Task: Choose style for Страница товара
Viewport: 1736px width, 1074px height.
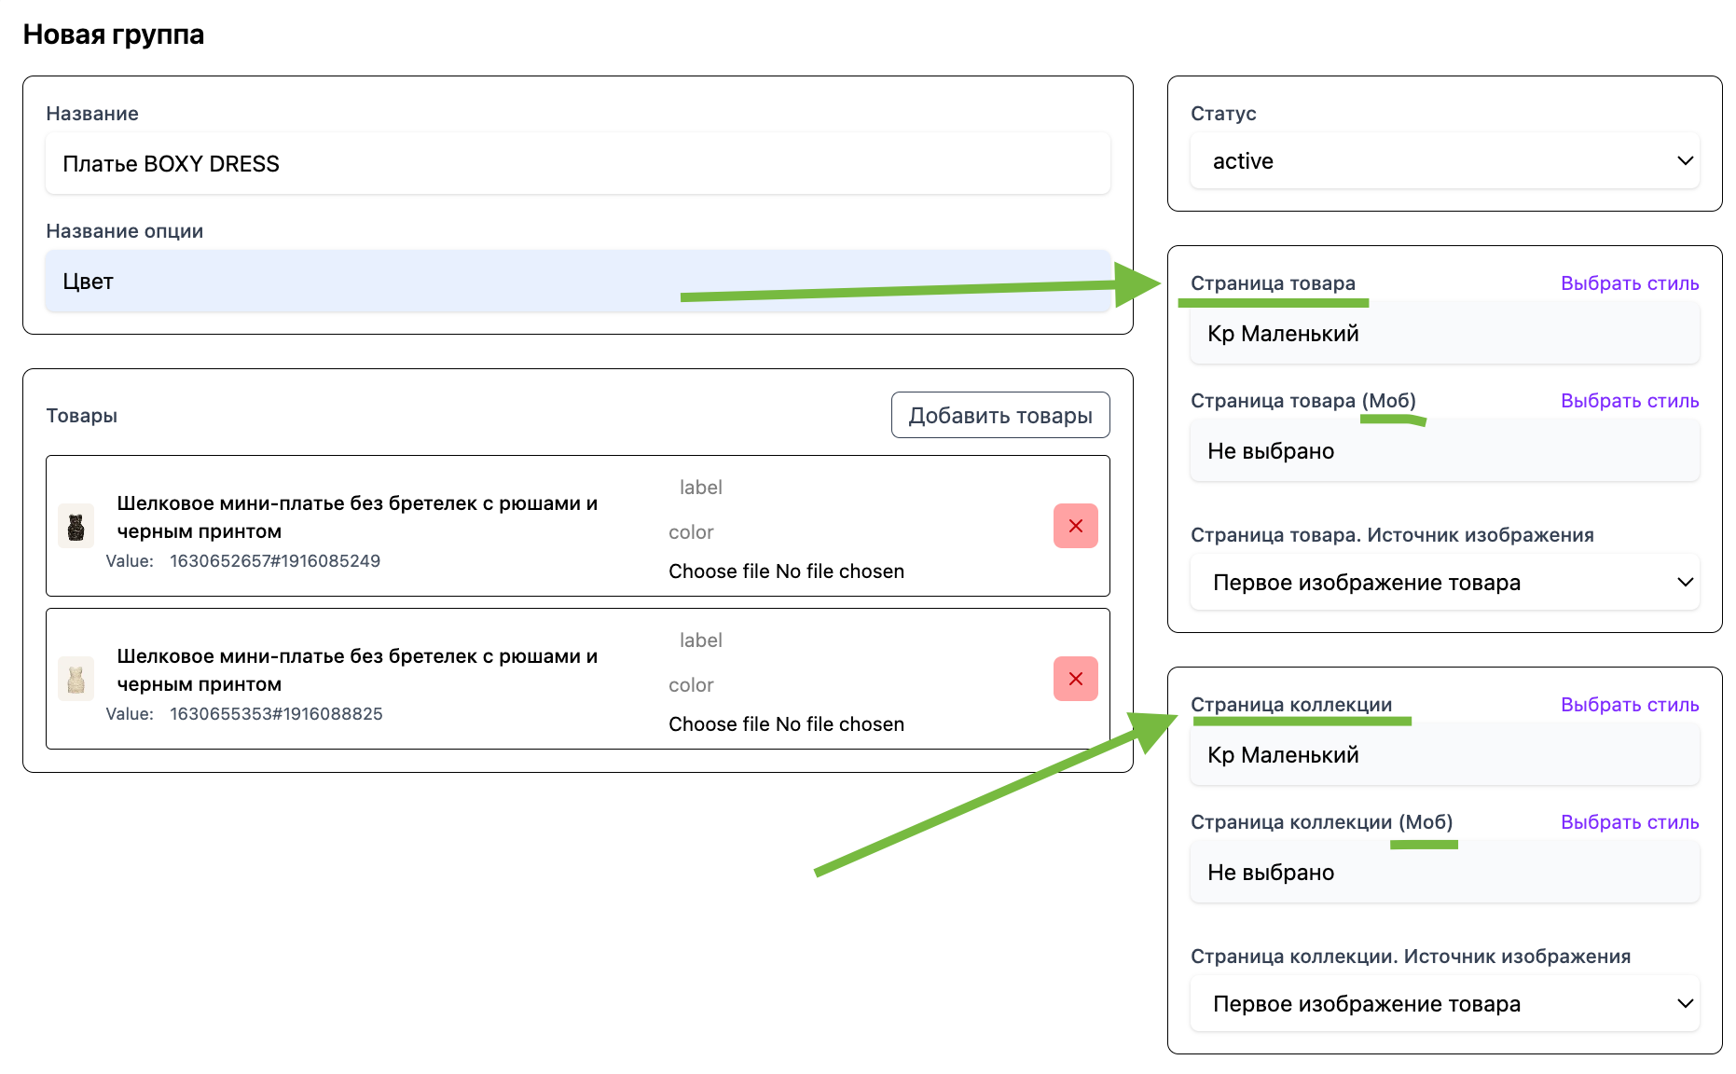Action: pyautogui.click(x=1629, y=283)
